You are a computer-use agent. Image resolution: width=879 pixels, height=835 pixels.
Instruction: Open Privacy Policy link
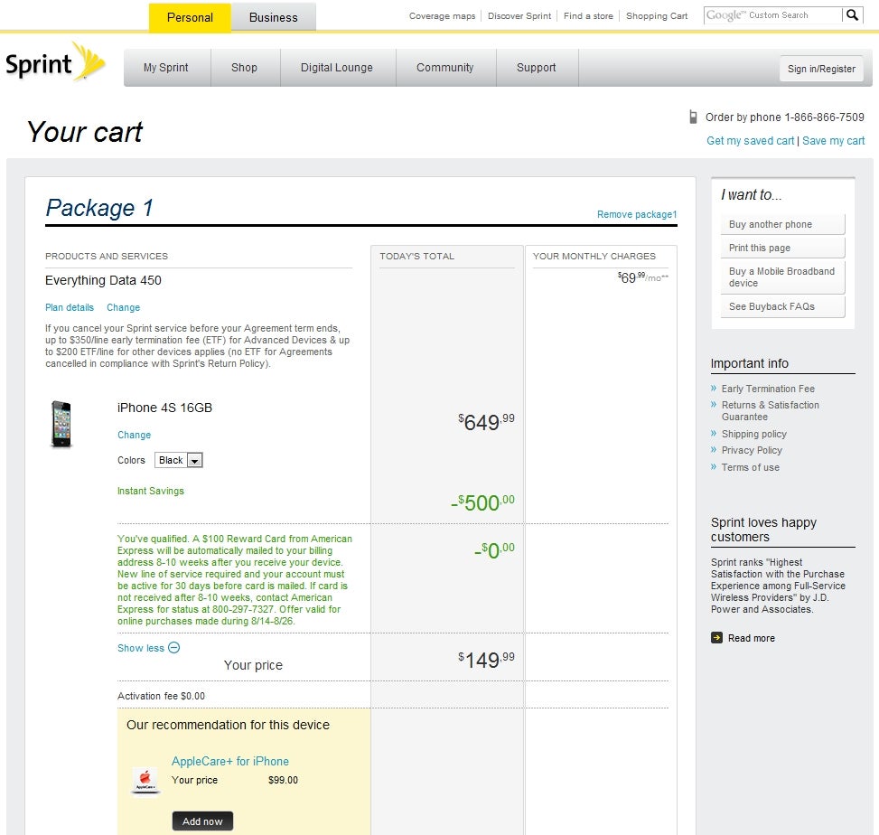click(x=752, y=450)
